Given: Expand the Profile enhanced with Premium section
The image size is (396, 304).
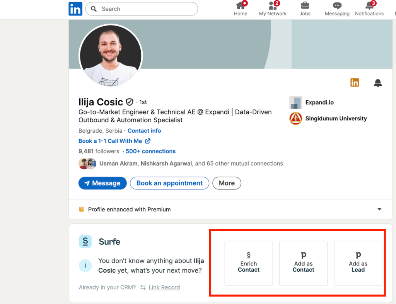Looking at the screenshot, I should tap(379, 209).
